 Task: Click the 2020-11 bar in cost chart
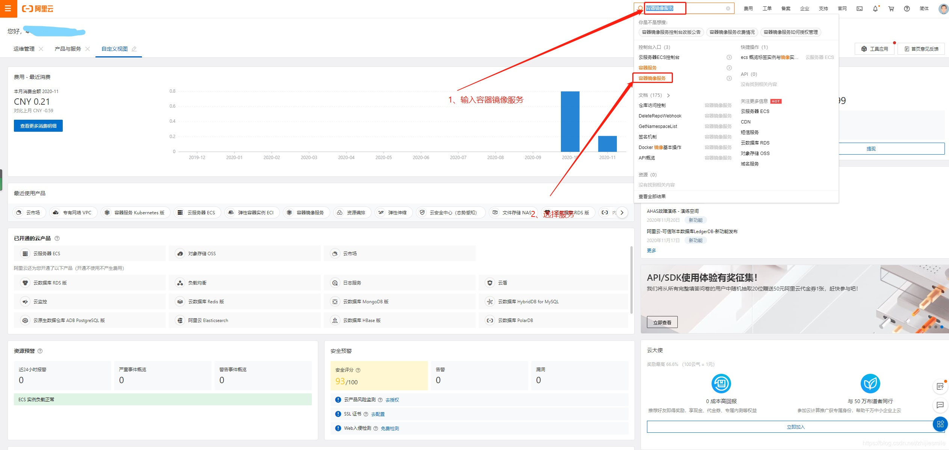(x=607, y=144)
